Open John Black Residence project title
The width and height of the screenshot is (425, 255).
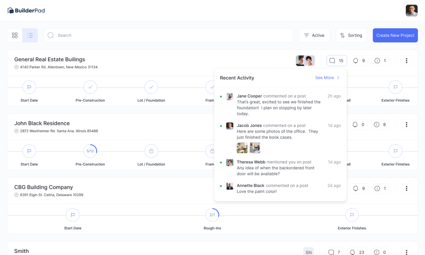pos(42,123)
